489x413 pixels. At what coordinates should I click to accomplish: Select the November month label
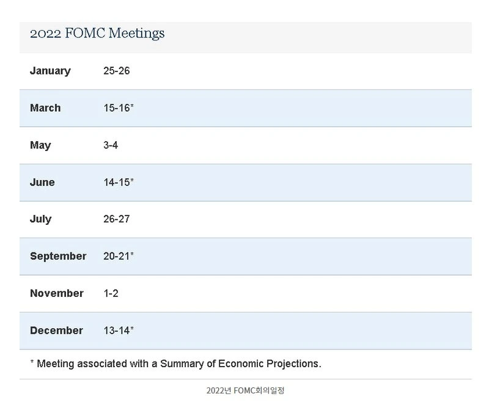[x=57, y=293]
